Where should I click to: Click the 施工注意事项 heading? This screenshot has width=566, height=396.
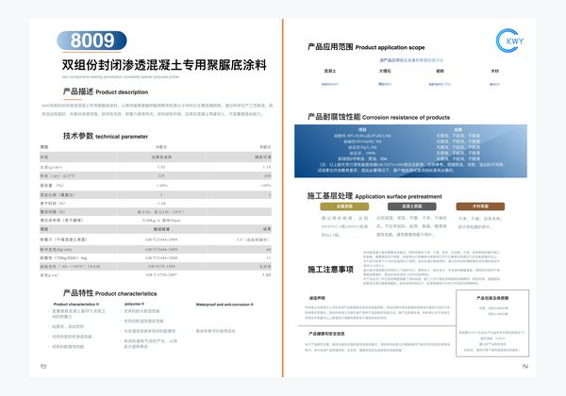(x=330, y=270)
